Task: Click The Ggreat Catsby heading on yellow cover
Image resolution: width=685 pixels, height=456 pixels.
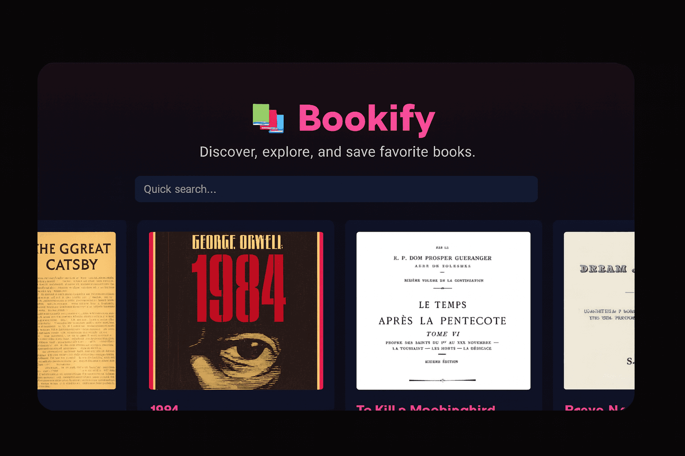Action: 74,256
